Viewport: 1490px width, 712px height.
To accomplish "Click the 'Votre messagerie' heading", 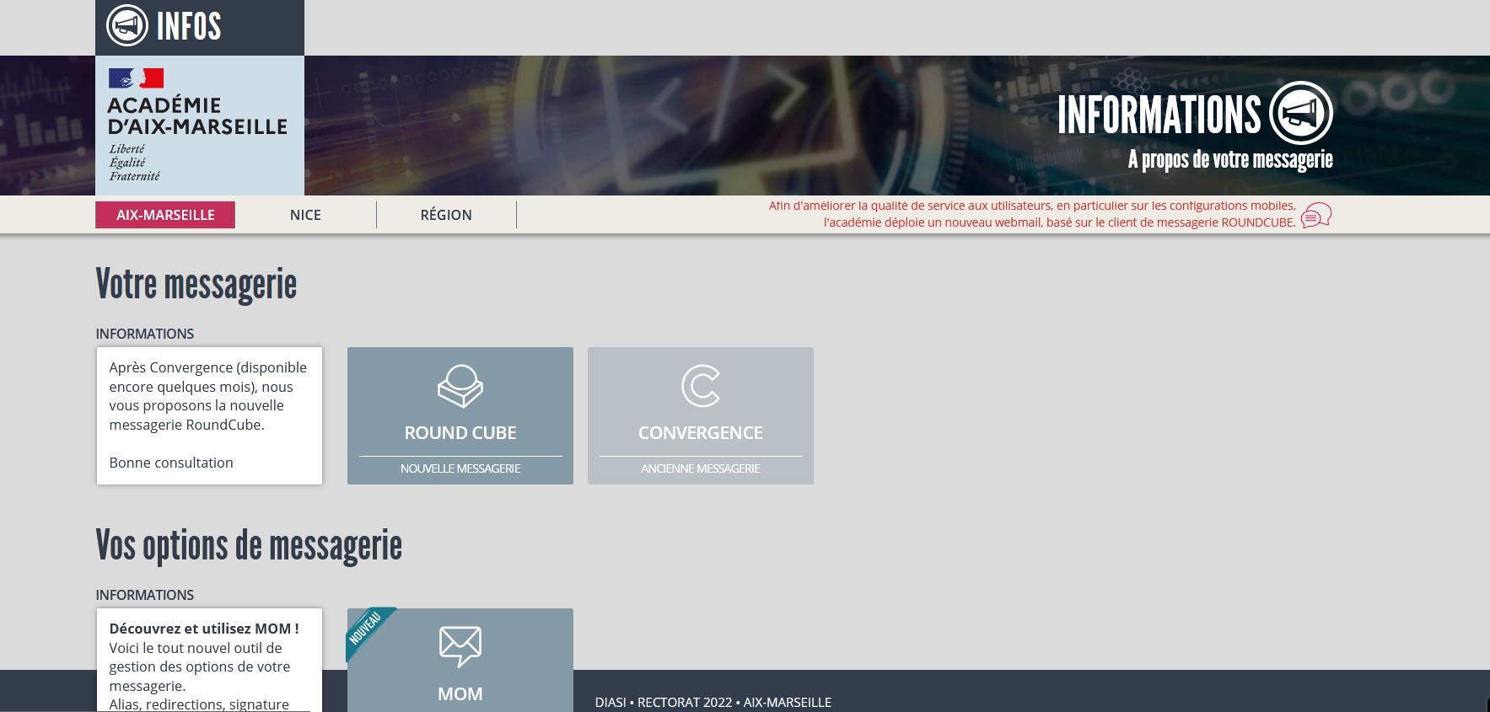I will pyautogui.click(x=196, y=284).
